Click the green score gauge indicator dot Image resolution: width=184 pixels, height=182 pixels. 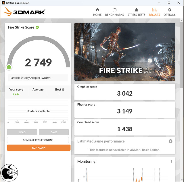tap(9, 67)
